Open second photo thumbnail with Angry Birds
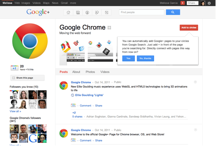Image resolution: width=216 pixels, height=163 pixels. pyautogui.click(x=100, y=51)
